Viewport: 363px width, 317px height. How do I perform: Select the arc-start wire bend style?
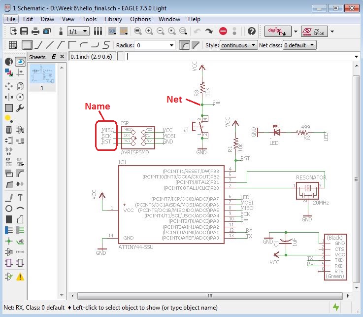[x=84, y=45]
